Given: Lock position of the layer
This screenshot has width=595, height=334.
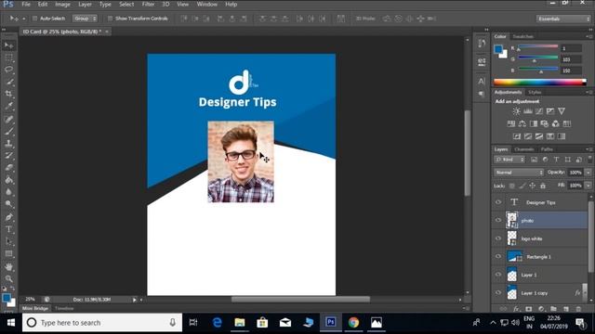Looking at the screenshot, I should pos(533,186).
